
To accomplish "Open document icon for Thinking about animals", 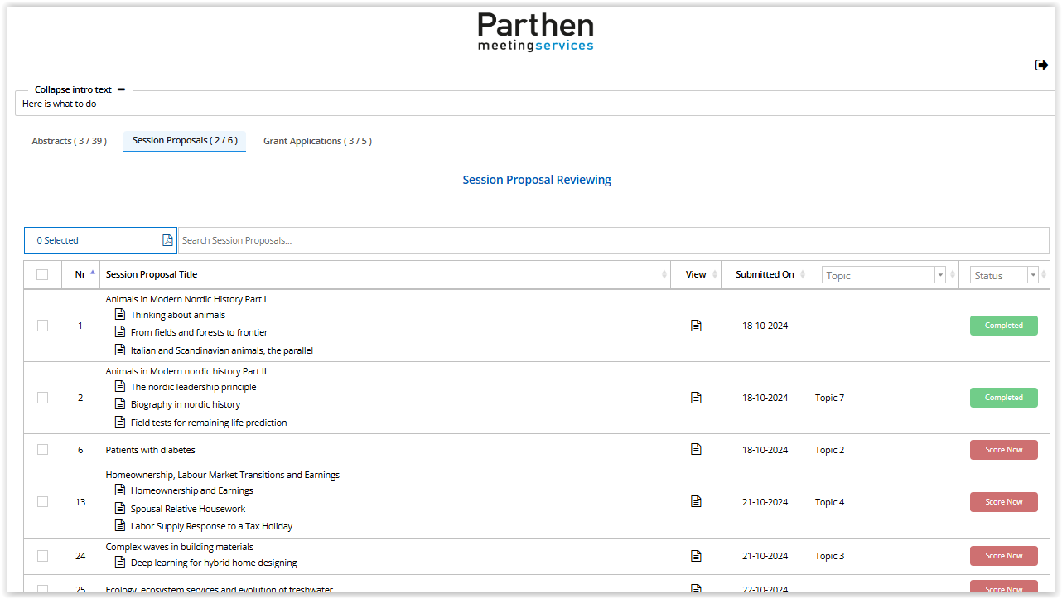I will click(120, 315).
